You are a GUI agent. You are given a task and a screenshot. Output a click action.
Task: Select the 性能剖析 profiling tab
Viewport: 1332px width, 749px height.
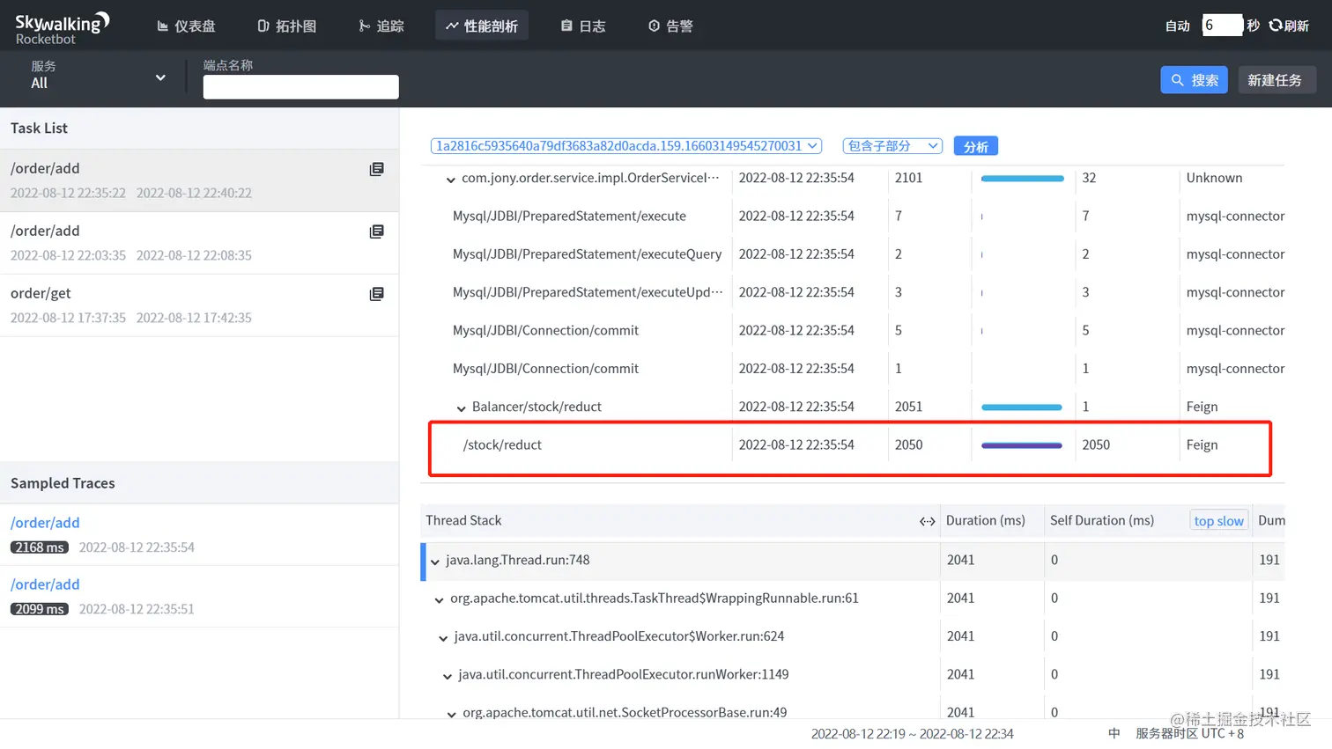coord(482,26)
